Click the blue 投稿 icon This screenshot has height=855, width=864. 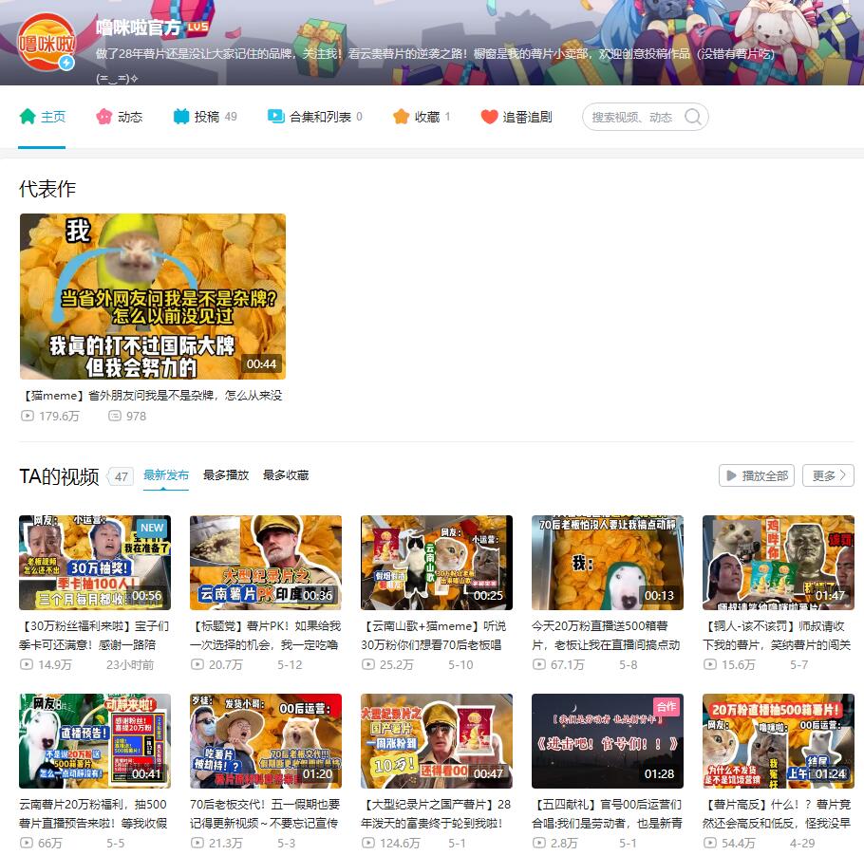tap(181, 117)
